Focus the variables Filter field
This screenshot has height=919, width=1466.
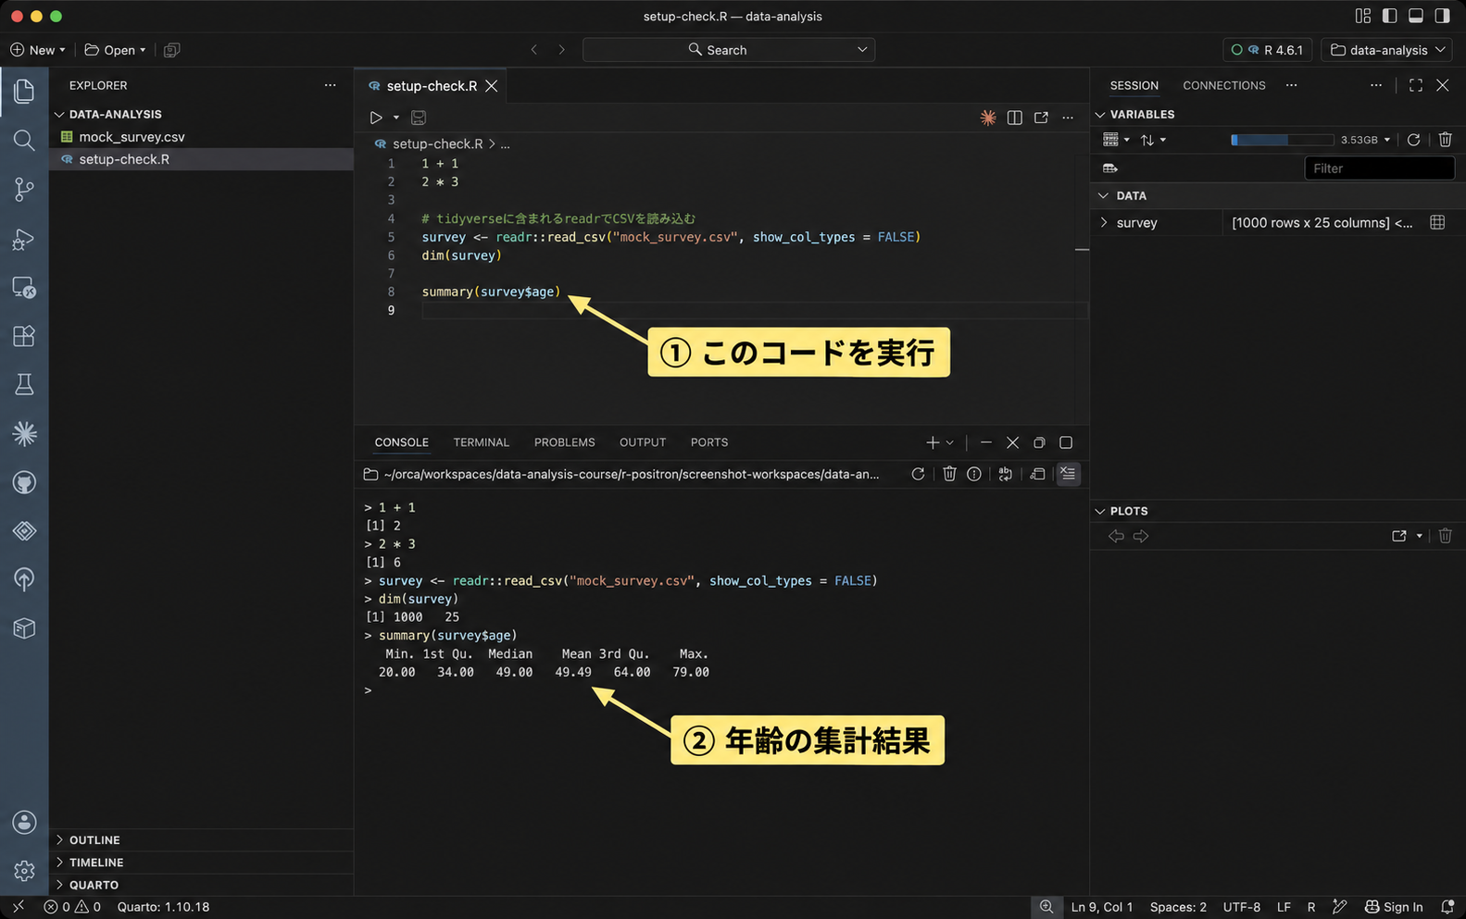pyautogui.click(x=1379, y=168)
